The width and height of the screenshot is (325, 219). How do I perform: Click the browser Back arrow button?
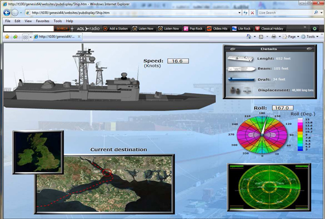pos(7,13)
